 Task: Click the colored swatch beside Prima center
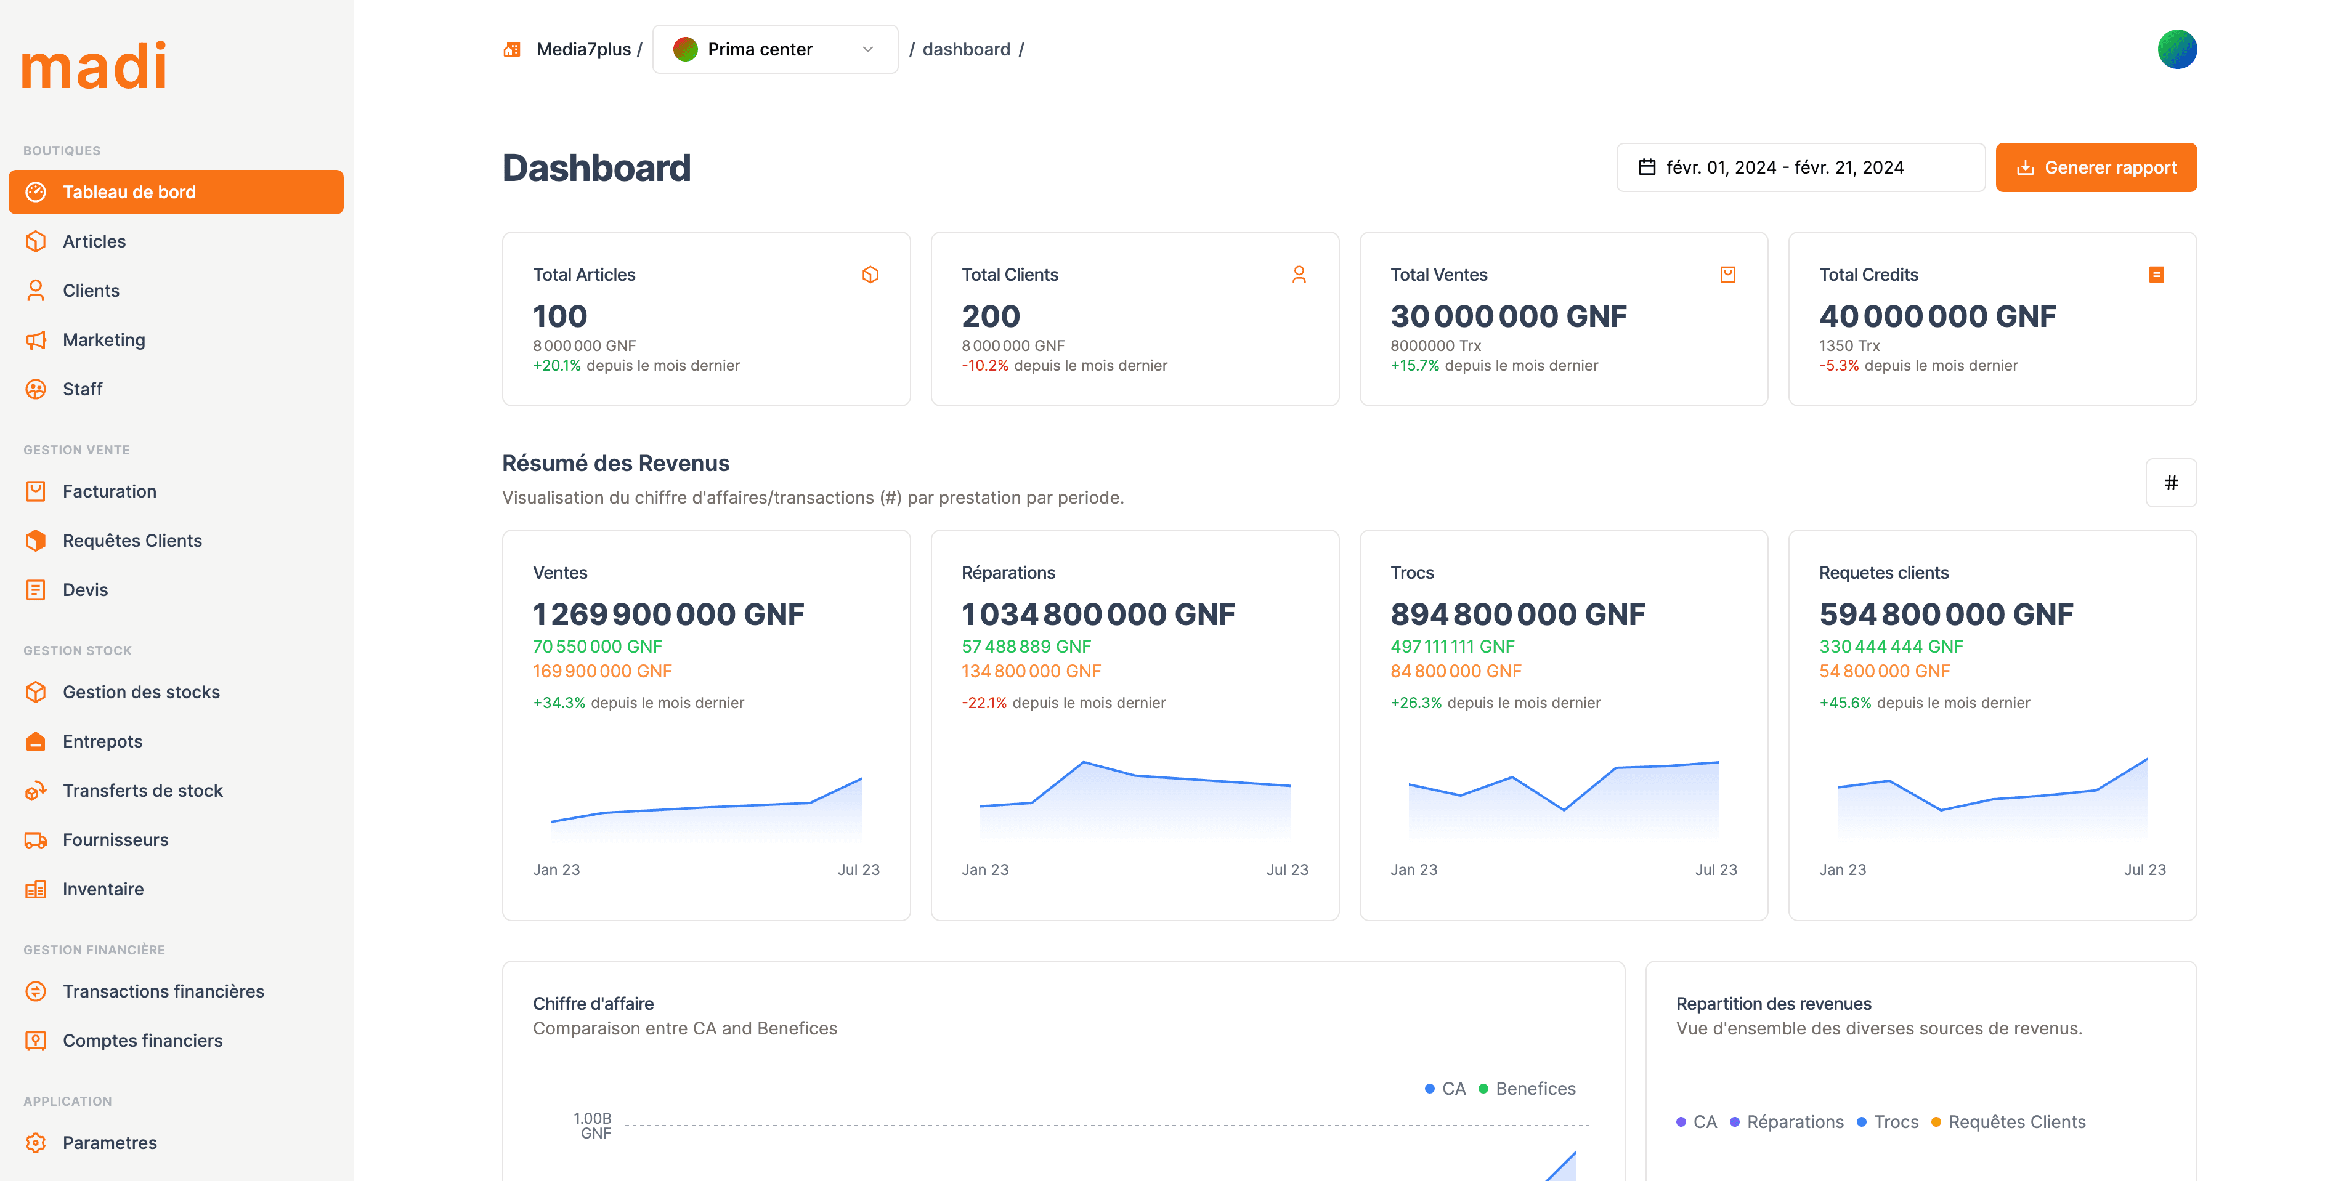[686, 49]
